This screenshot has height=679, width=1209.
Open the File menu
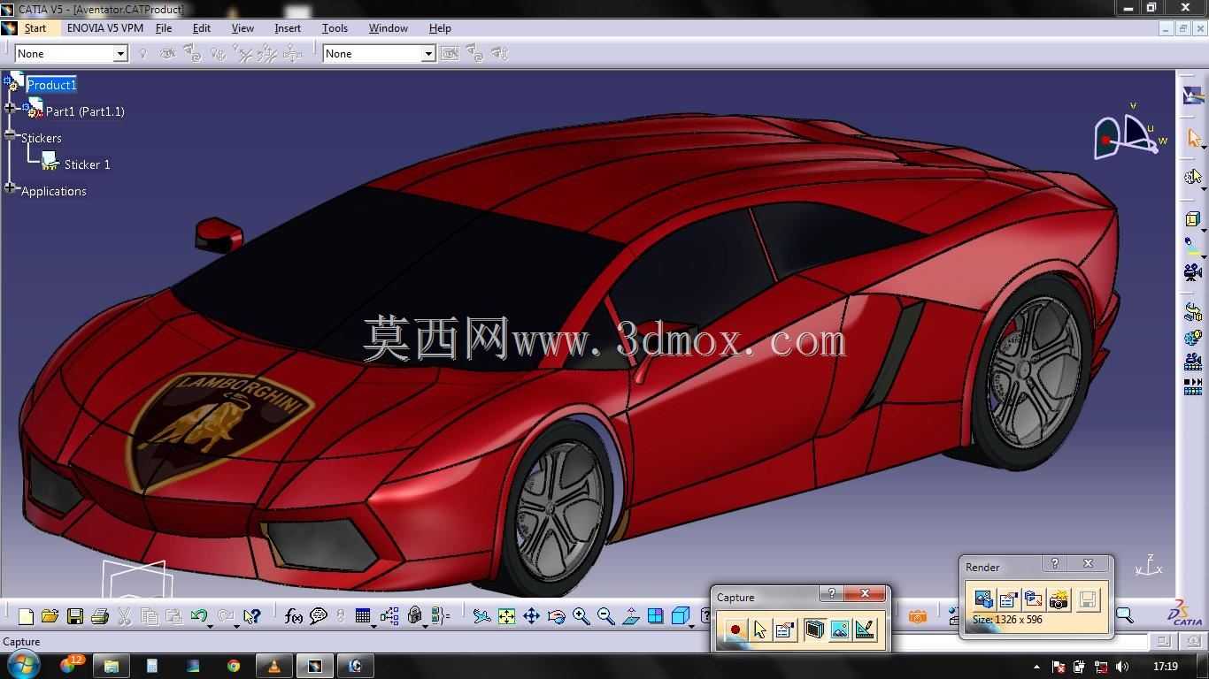coord(164,28)
